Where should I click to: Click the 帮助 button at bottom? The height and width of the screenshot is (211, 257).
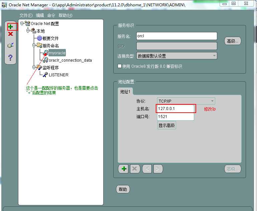pos(123,189)
